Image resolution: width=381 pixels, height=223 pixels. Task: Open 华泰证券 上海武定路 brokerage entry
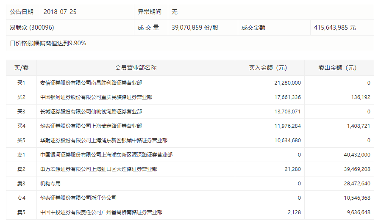[x=91, y=126]
